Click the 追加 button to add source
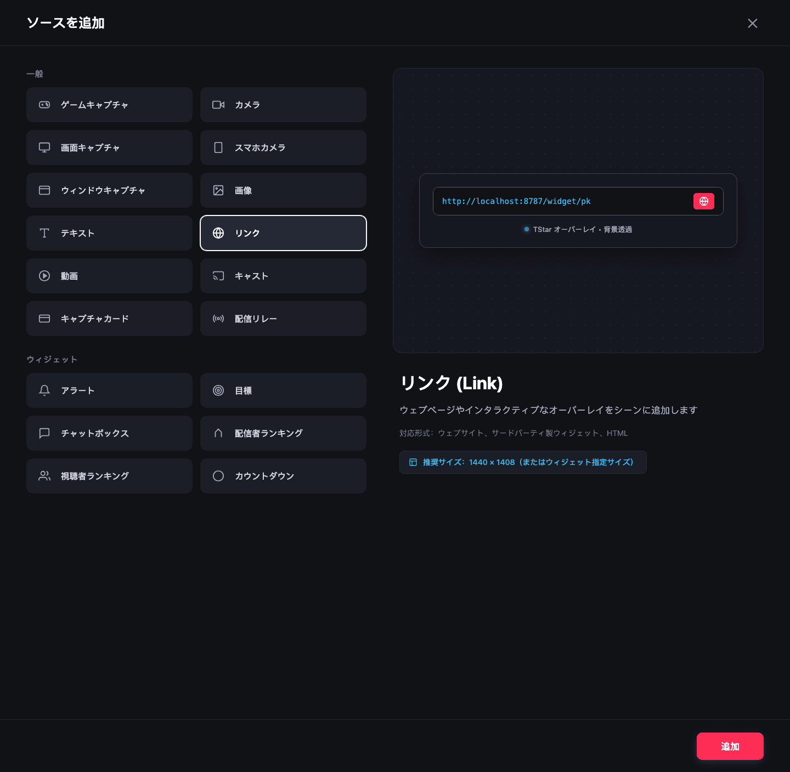The image size is (790, 772). tap(730, 746)
